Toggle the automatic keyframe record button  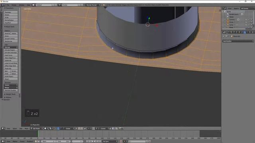pos(121,141)
